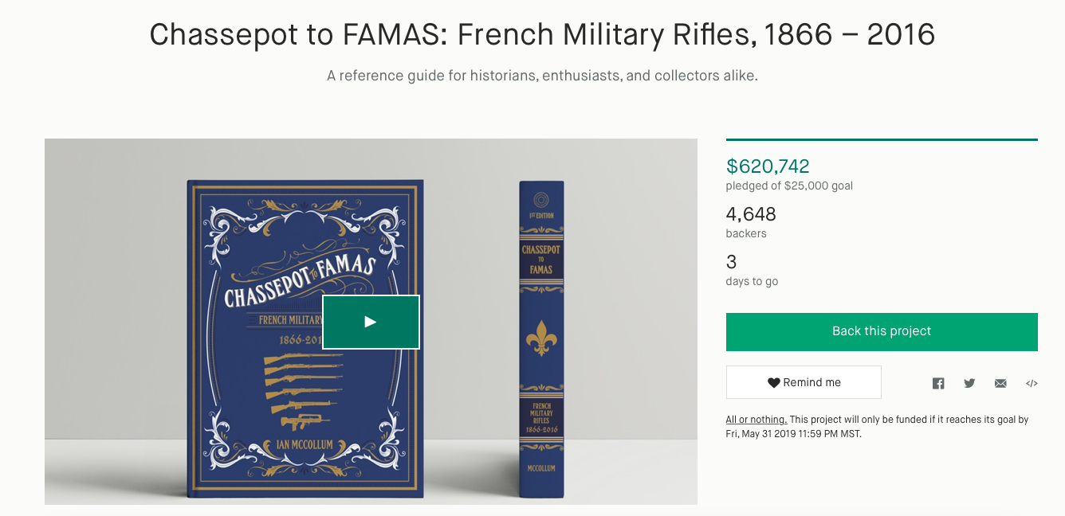Click the green funding progress bar
Viewport: 1065px width, 516px height.
point(882,140)
